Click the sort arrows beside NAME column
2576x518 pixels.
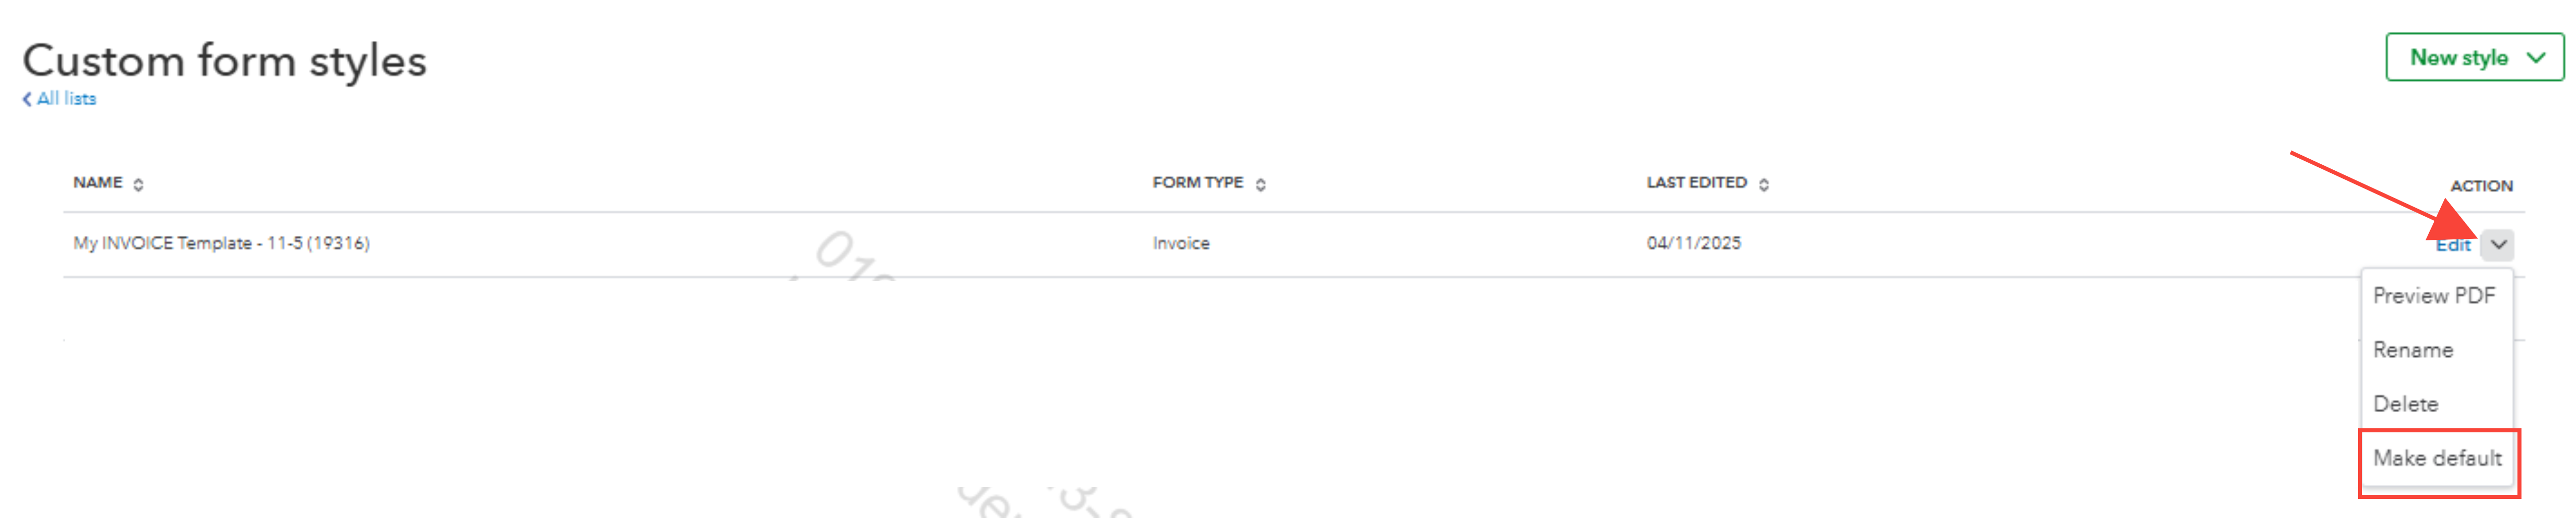(x=138, y=184)
